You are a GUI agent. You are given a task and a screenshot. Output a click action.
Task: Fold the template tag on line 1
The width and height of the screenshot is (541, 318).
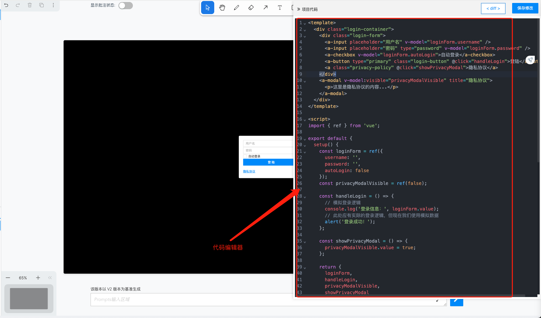click(x=305, y=23)
